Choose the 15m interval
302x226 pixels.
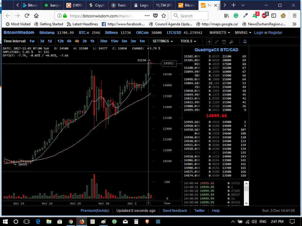114,41
